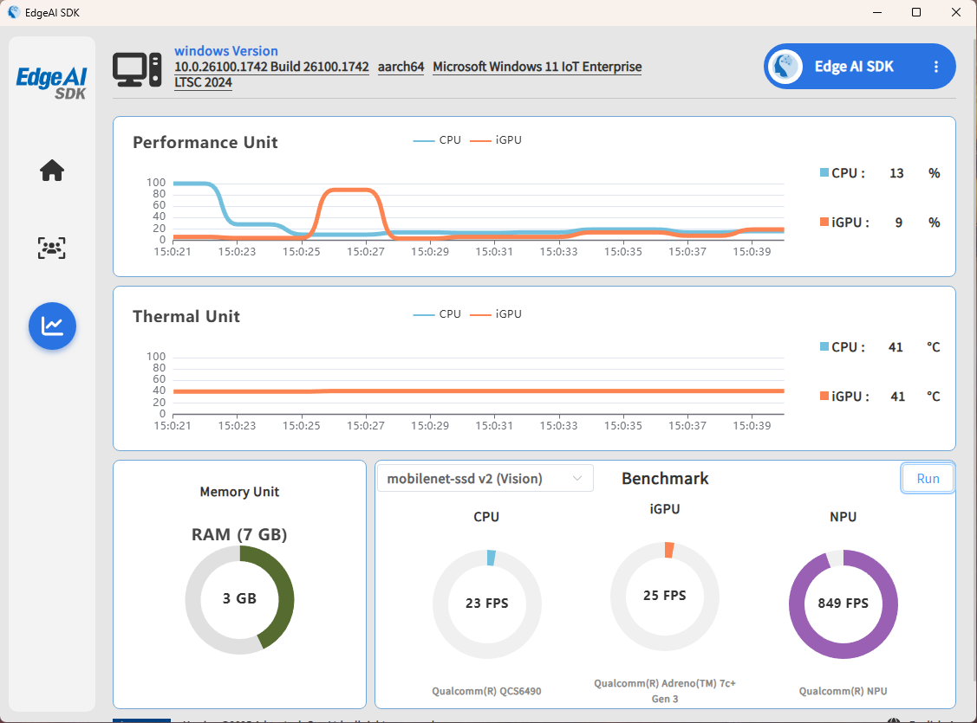Click the orange iGPU peak in performance chart

pos(350,190)
